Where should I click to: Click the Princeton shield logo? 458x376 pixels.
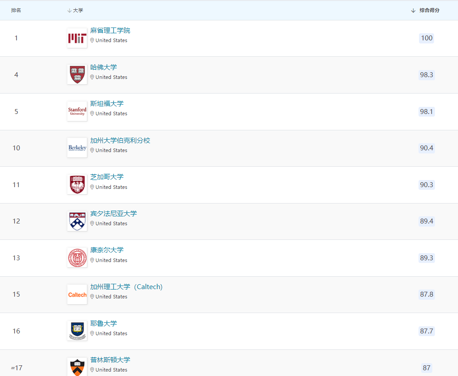tap(77, 367)
